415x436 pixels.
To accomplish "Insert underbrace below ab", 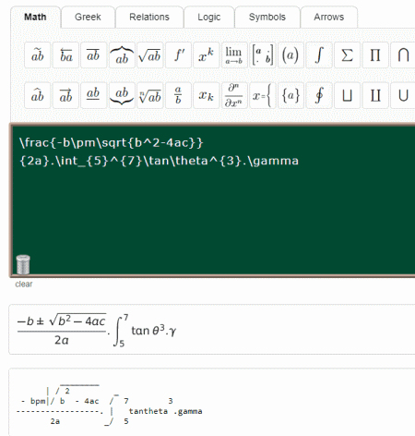I will coord(122,95).
